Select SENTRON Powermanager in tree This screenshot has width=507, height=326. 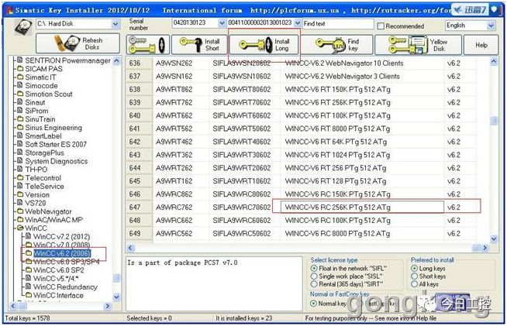pos(67,60)
